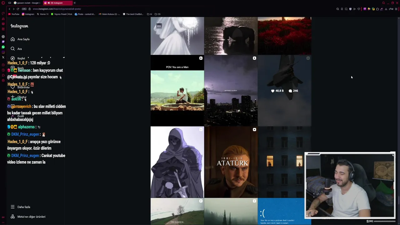
Task: Open the easy setup sliders menu
Action: pyautogui.click(x=396, y=9)
